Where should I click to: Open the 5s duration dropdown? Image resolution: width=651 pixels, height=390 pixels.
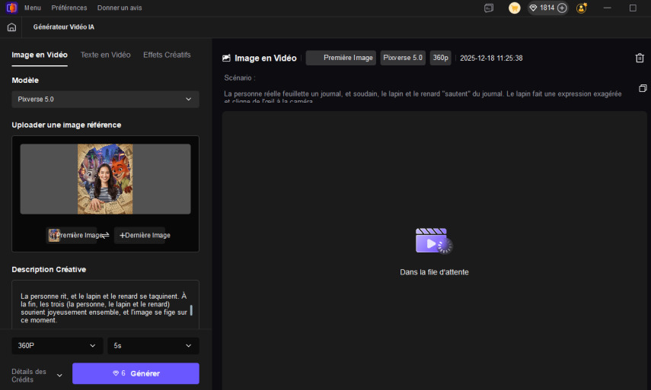[x=153, y=346]
